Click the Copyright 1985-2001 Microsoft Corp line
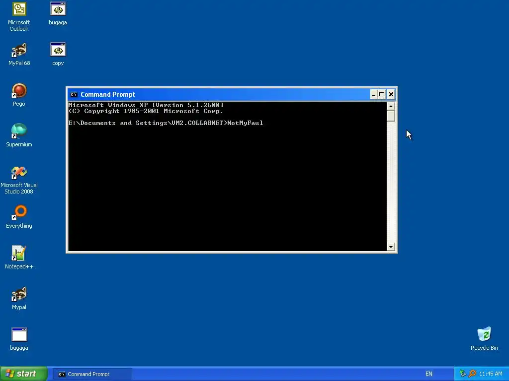 point(146,111)
